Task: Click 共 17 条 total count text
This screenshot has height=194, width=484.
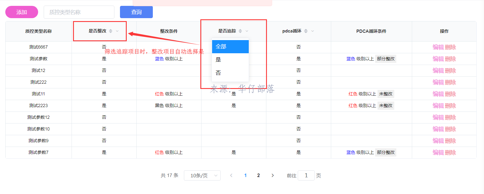Action: (x=170, y=176)
